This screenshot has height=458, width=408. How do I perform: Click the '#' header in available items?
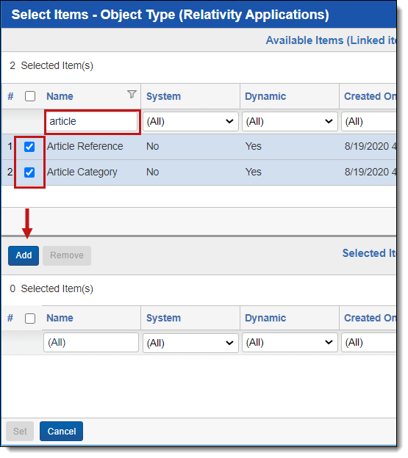coord(10,96)
